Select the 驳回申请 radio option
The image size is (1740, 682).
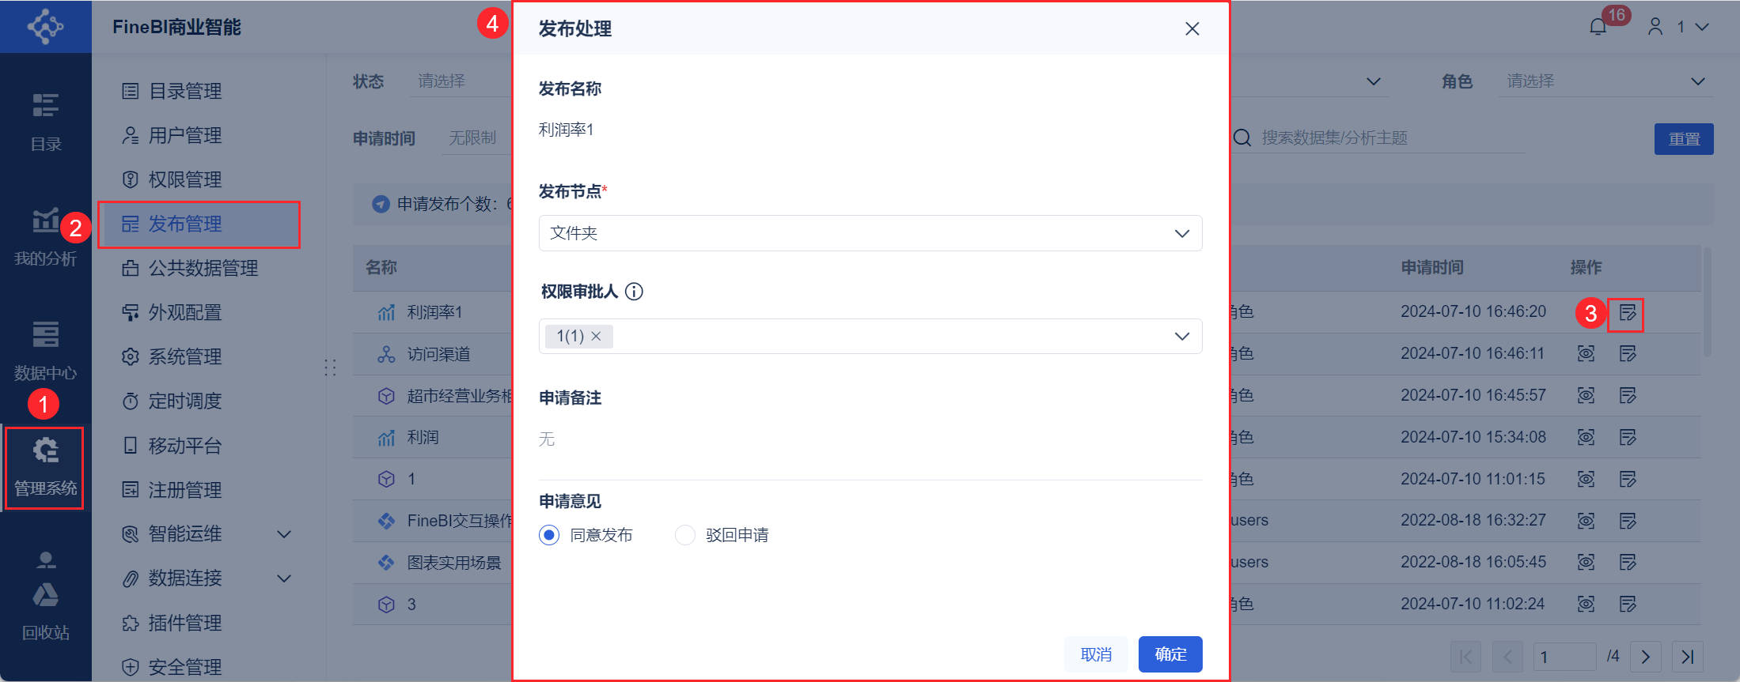685,535
